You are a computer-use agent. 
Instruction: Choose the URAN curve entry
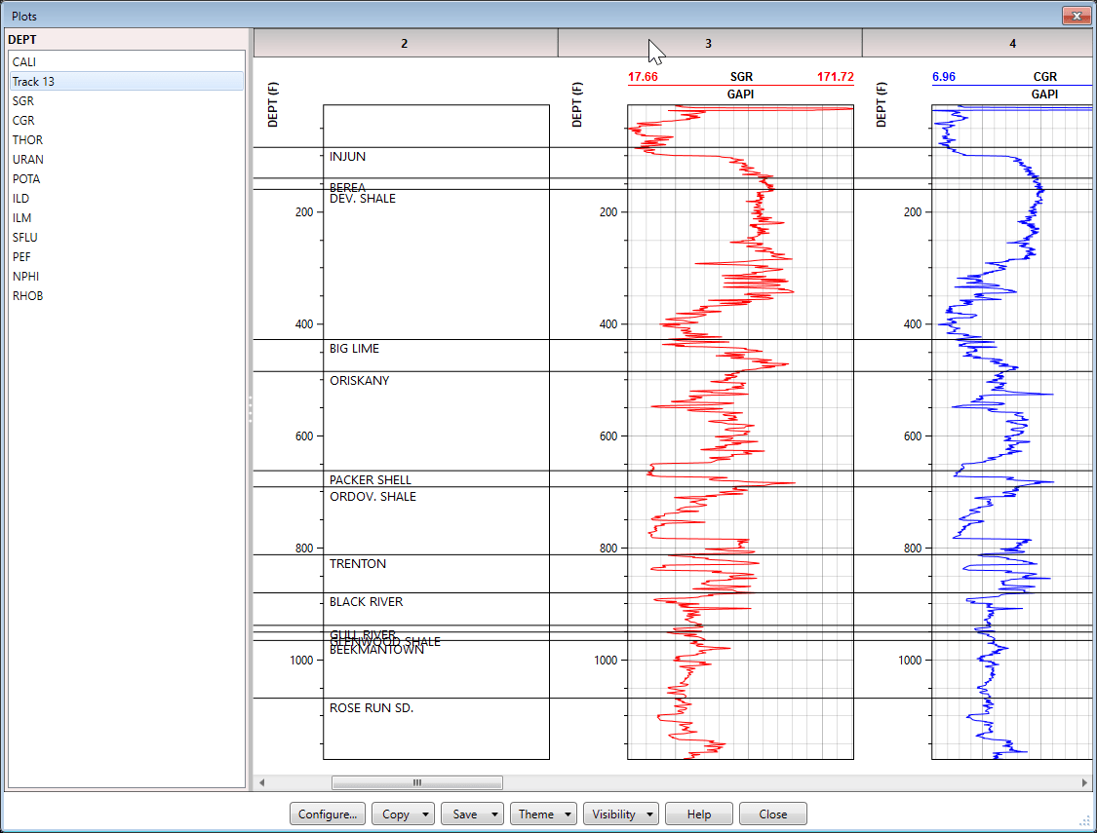coord(27,160)
